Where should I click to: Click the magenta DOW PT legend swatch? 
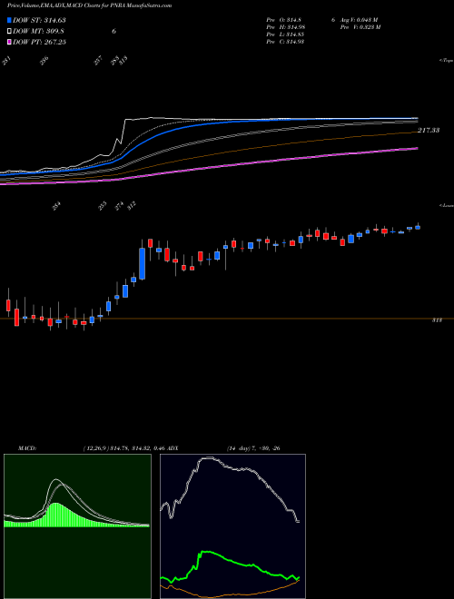tap(9, 42)
